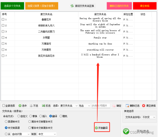This screenshot has height=137, width=158.
Task: Select the 自定义 naming mode radio
Action: (x=19, y=116)
